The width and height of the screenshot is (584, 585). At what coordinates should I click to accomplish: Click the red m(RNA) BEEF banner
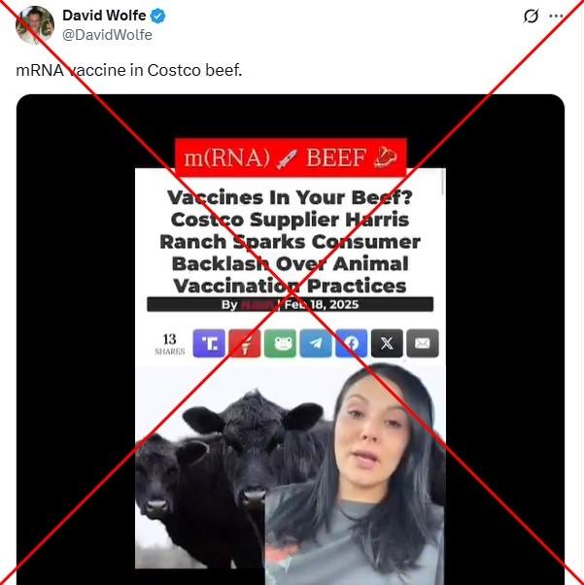click(x=291, y=157)
